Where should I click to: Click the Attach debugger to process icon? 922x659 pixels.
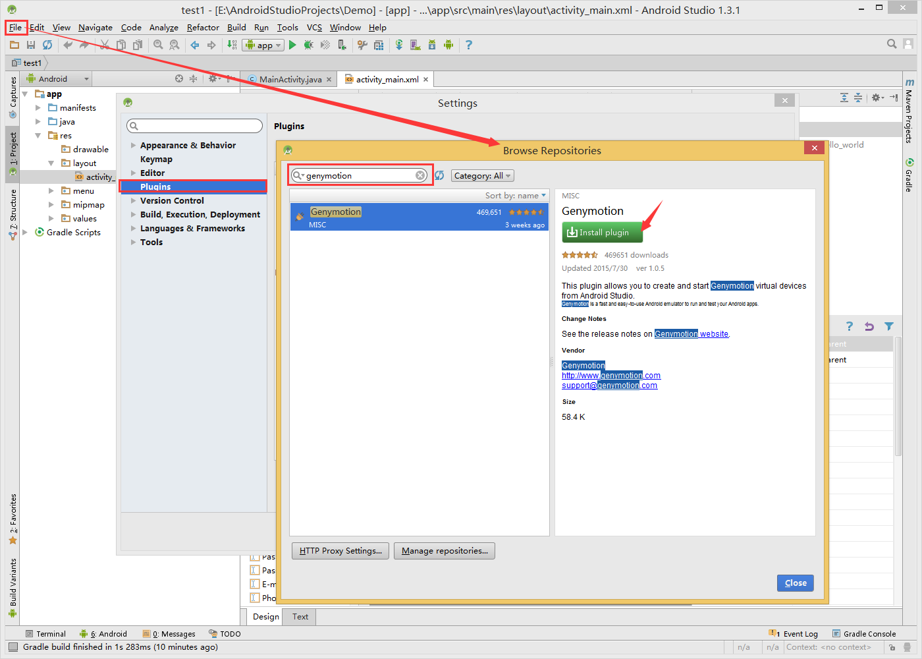tap(342, 45)
